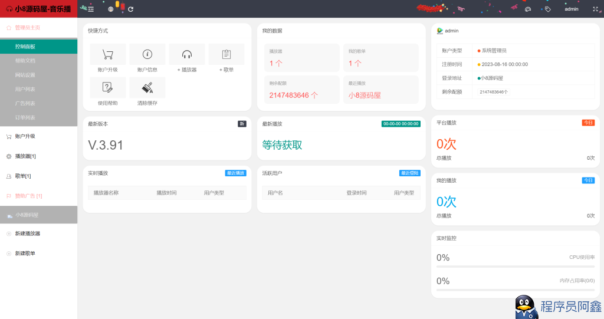Click the 最近播放 小8源码屋 card

coord(380,90)
